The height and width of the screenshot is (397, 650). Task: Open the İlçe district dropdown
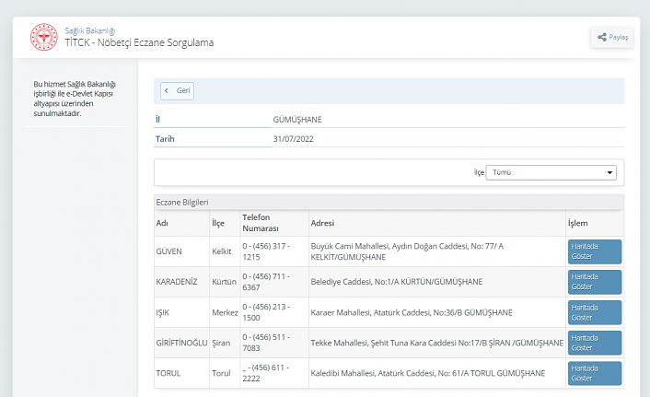551,172
